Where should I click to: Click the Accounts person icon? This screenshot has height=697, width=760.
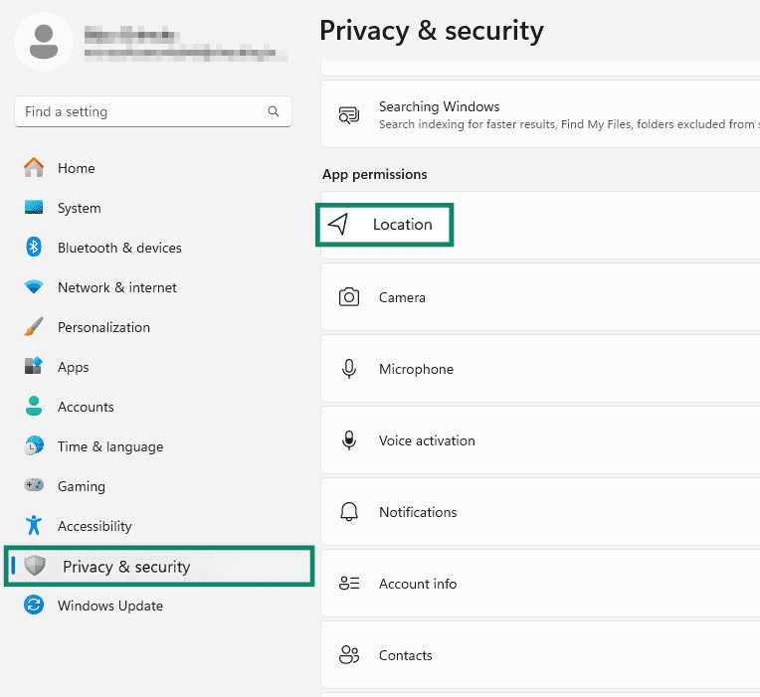point(34,406)
